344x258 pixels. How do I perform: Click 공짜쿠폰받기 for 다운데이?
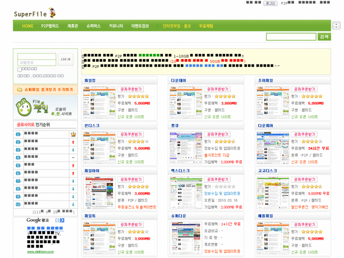tap(217, 89)
